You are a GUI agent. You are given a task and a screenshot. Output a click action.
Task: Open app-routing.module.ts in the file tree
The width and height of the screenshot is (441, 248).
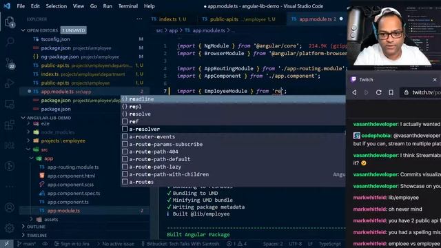pyautogui.click(x=73, y=167)
